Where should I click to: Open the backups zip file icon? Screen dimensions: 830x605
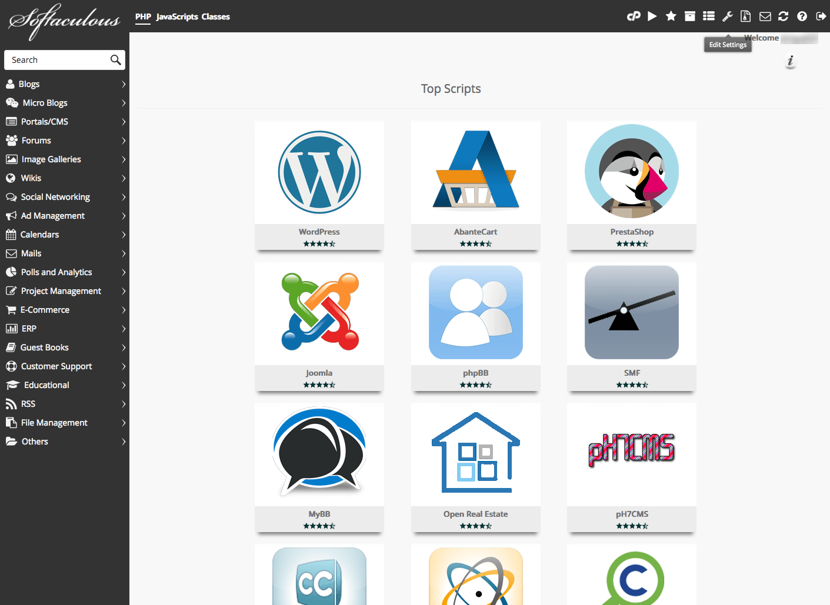(x=746, y=16)
